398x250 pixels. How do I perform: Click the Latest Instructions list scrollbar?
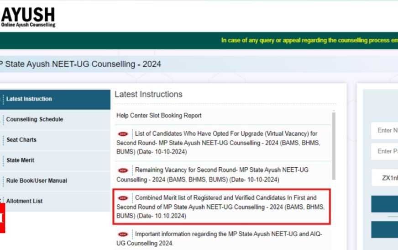click(334, 146)
